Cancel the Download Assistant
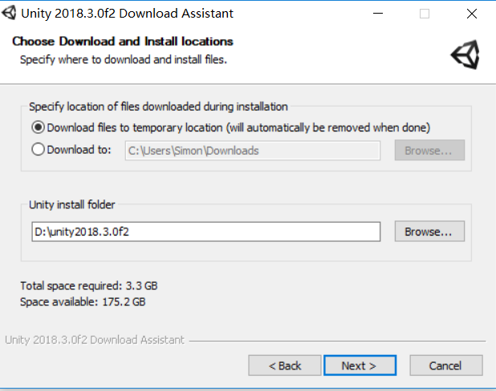This screenshot has width=496, height=391. (x=446, y=365)
